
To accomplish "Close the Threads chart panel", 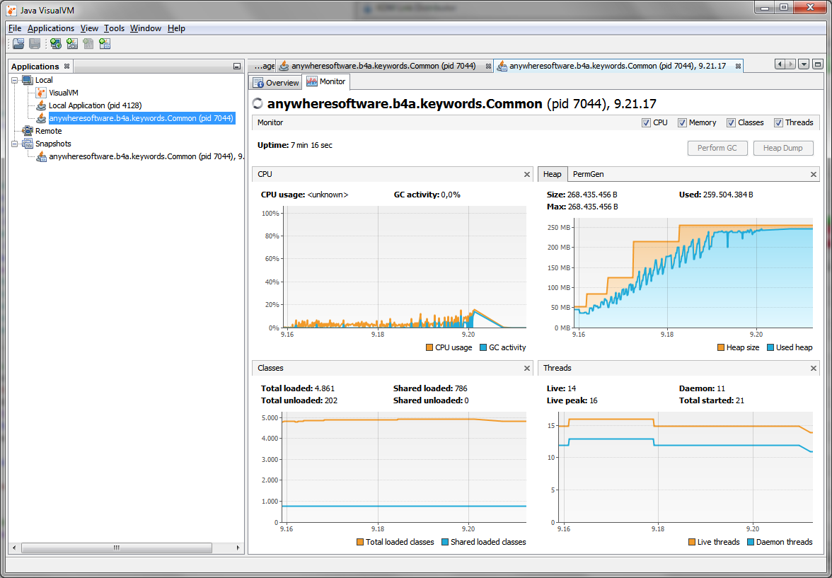I will [x=814, y=368].
